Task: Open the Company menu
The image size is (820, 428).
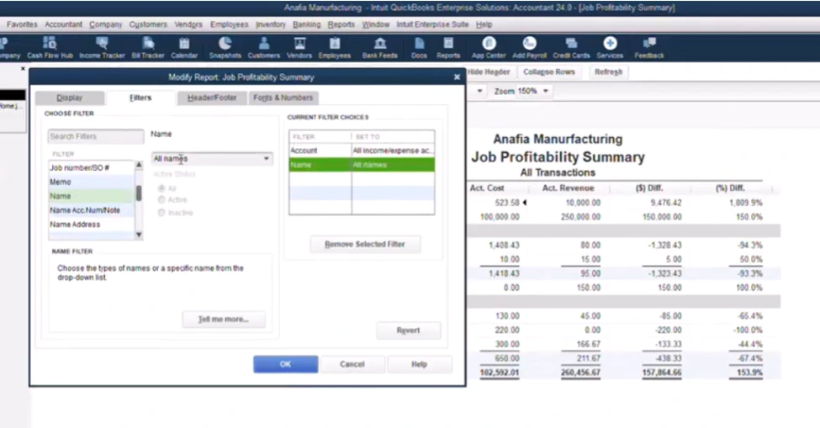Action: click(106, 24)
